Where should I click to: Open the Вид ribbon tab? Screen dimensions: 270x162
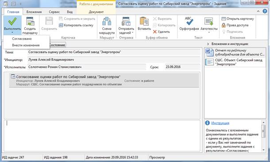pos(69,12)
